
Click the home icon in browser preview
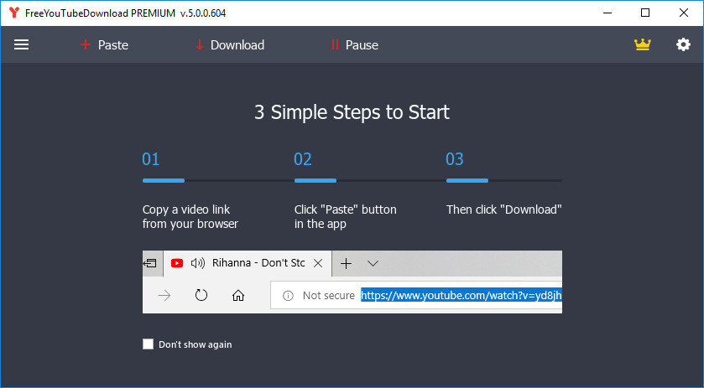238,295
